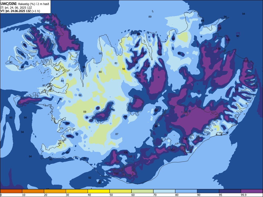This screenshot has height=197, width=263.
Task: Pick the pale yellow 50–60 legend swatch
Action: [x=120, y=191]
